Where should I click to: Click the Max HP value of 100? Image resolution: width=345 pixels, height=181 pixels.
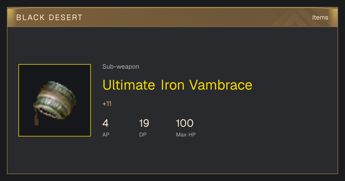tap(185, 123)
